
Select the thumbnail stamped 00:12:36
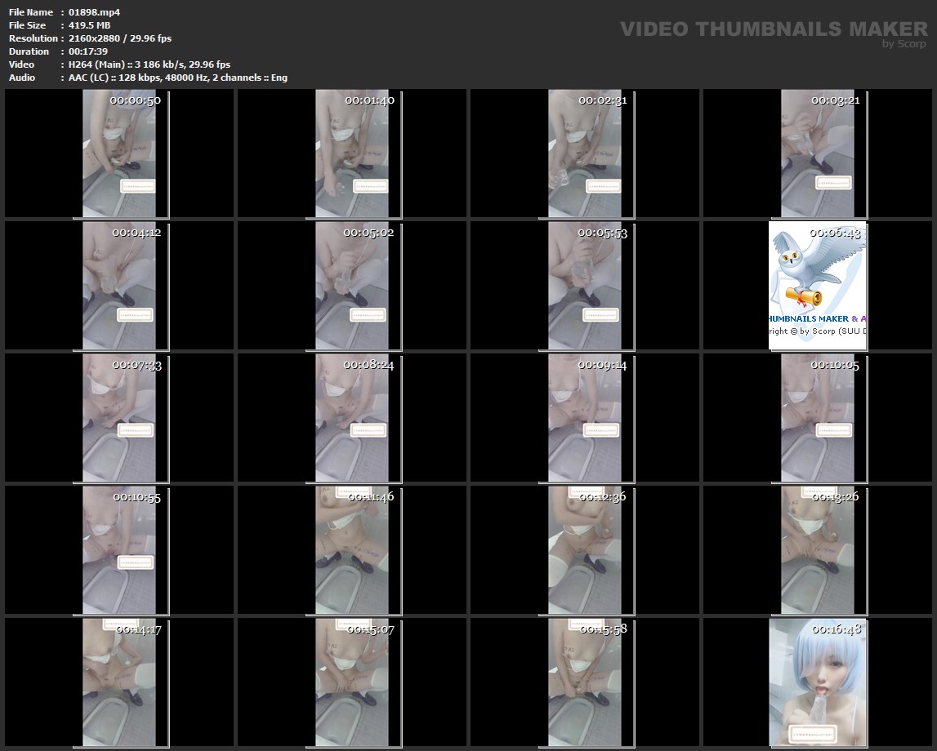coord(584,550)
